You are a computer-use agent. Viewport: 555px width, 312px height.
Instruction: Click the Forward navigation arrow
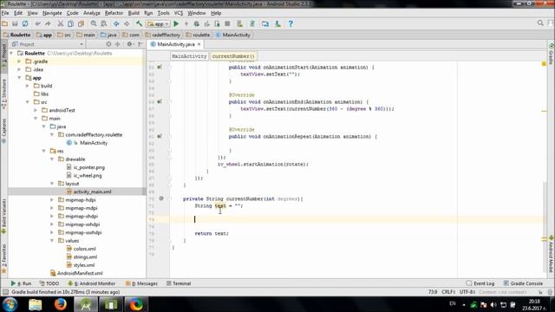(127, 23)
